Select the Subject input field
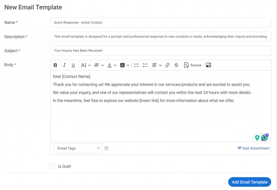The image size is (277, 190). coord(161,50)
